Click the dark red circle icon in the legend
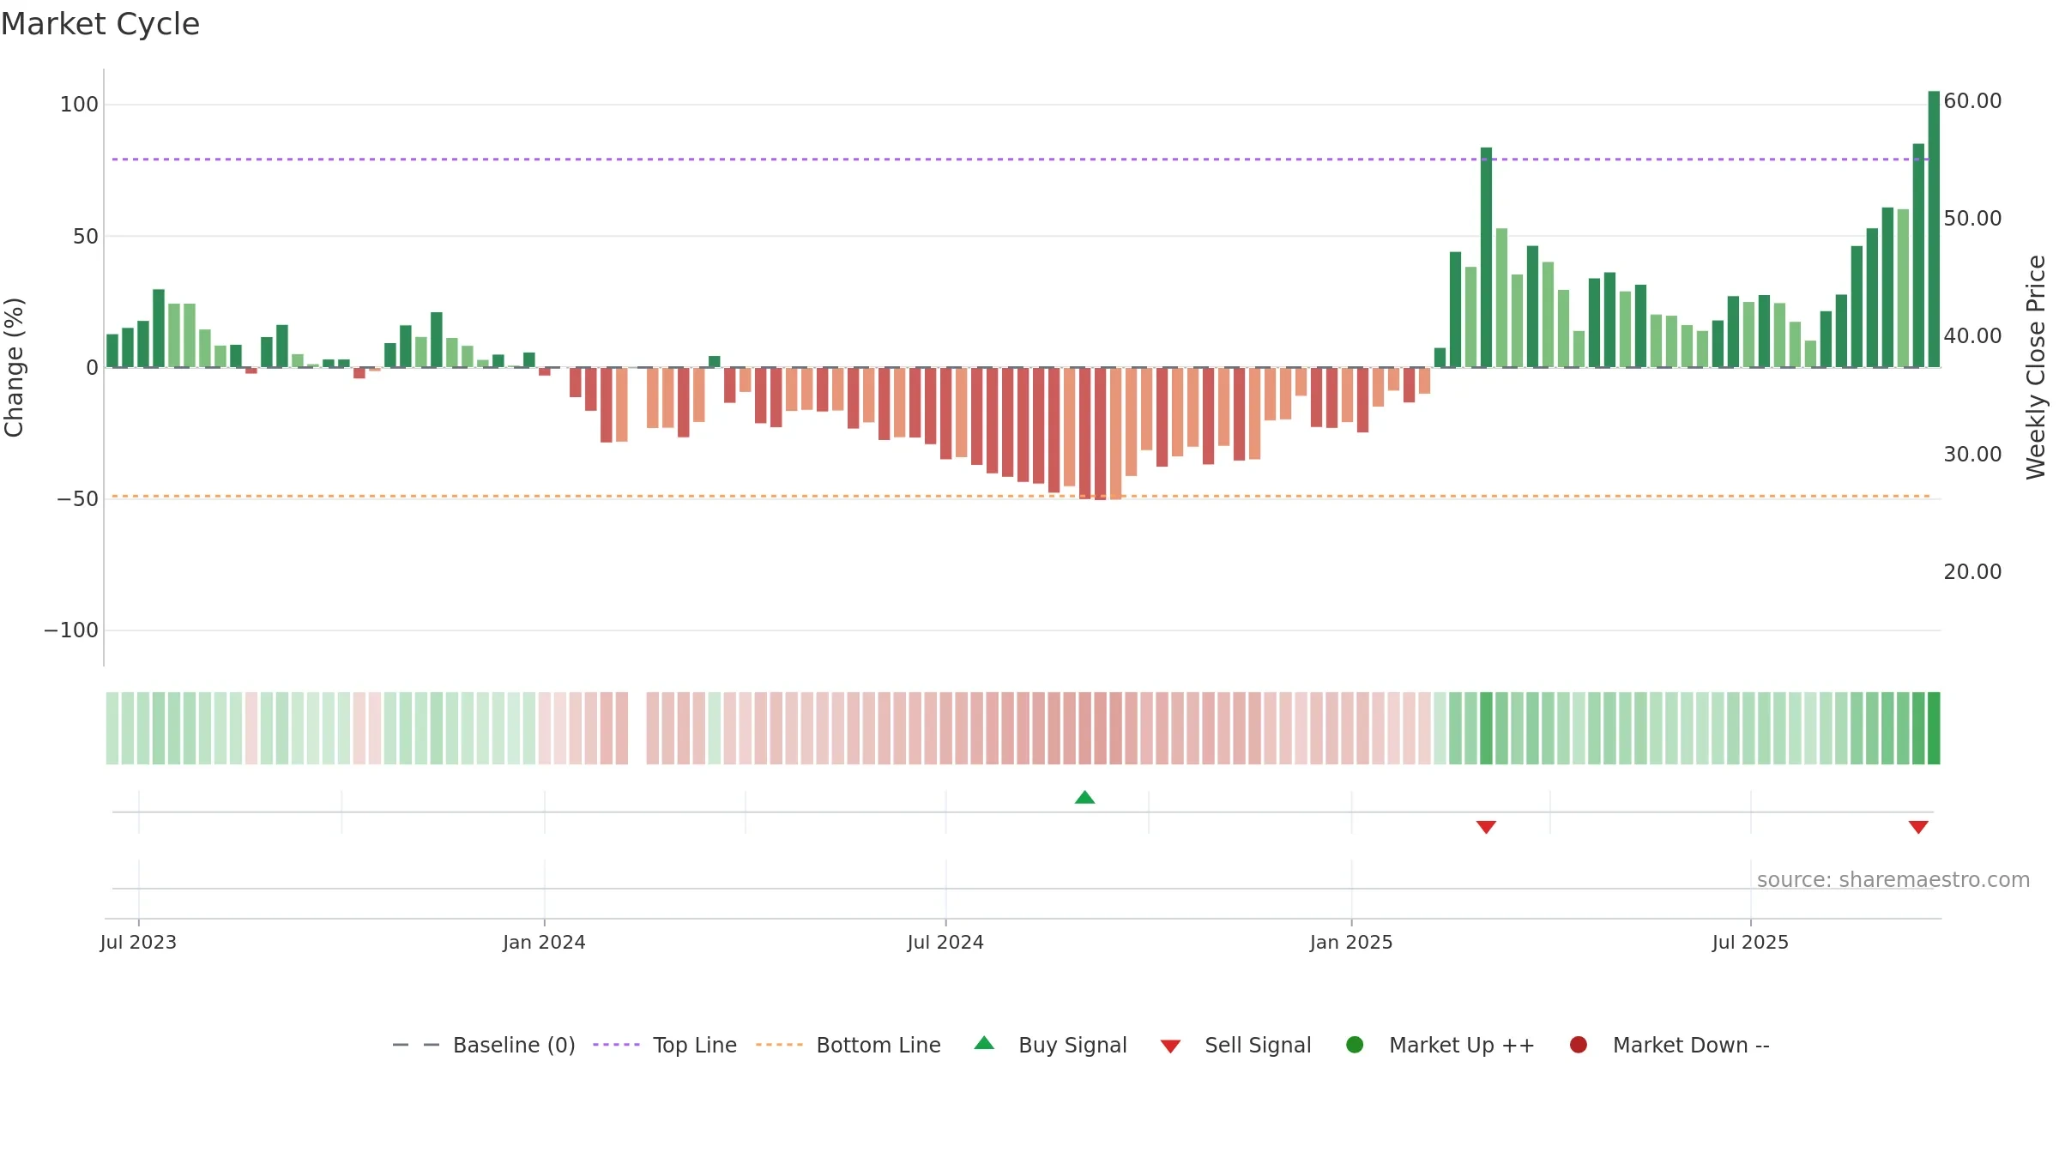Viewport: 2059px width, 1158px height. click(1578, 1045)
